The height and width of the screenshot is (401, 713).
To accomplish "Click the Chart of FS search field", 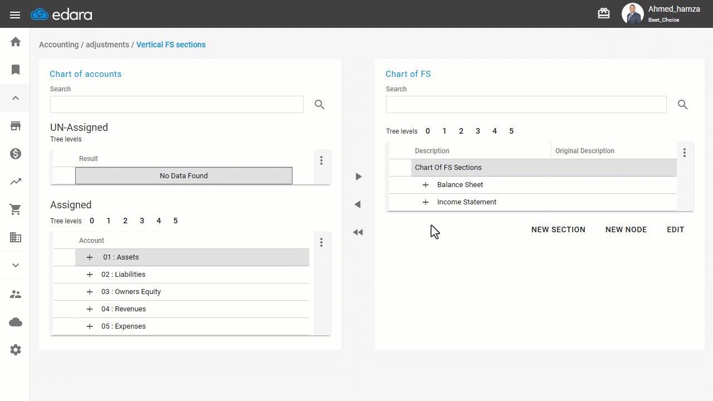I will pyautogui.click(x=526, y=104).
